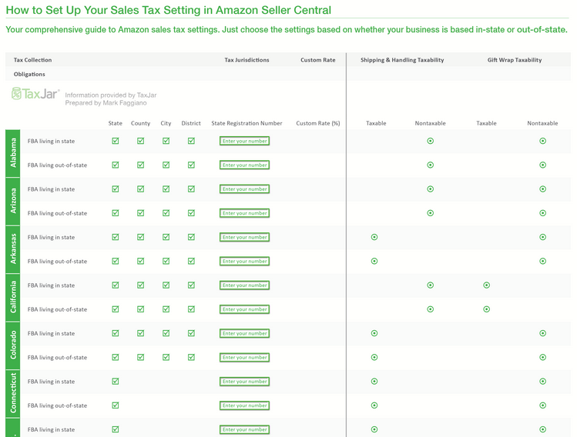The image size is (577, 437).
Task: Click 'Prepared by Mark Faggiano' text
Action: tap(106, 103)
